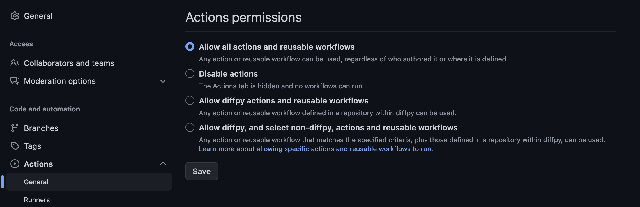The width and height of the screenshot is (640, 207).
Task: Select Allow diffpy and select non-diffpy actions
Action: (190, 127)
